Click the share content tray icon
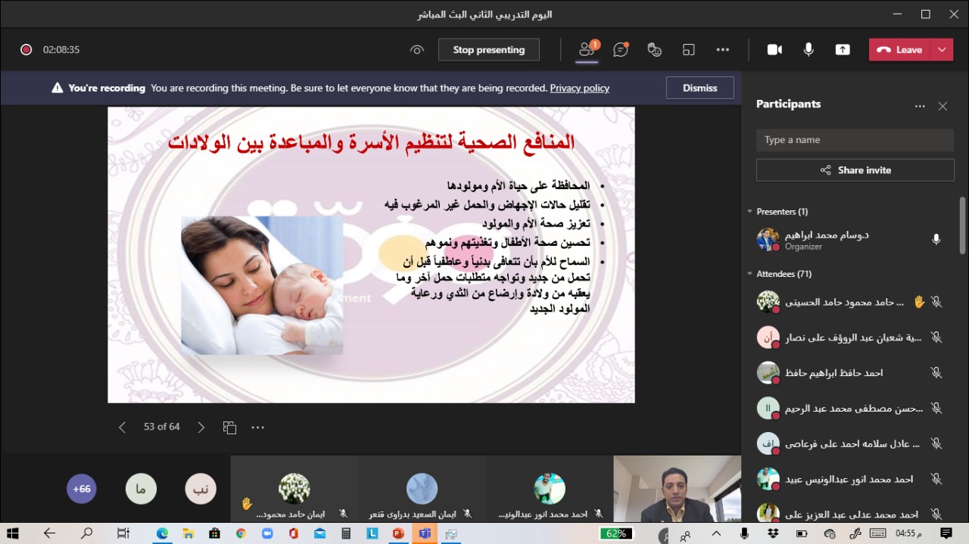The image size is (969, 544). (x=843, y=50)
